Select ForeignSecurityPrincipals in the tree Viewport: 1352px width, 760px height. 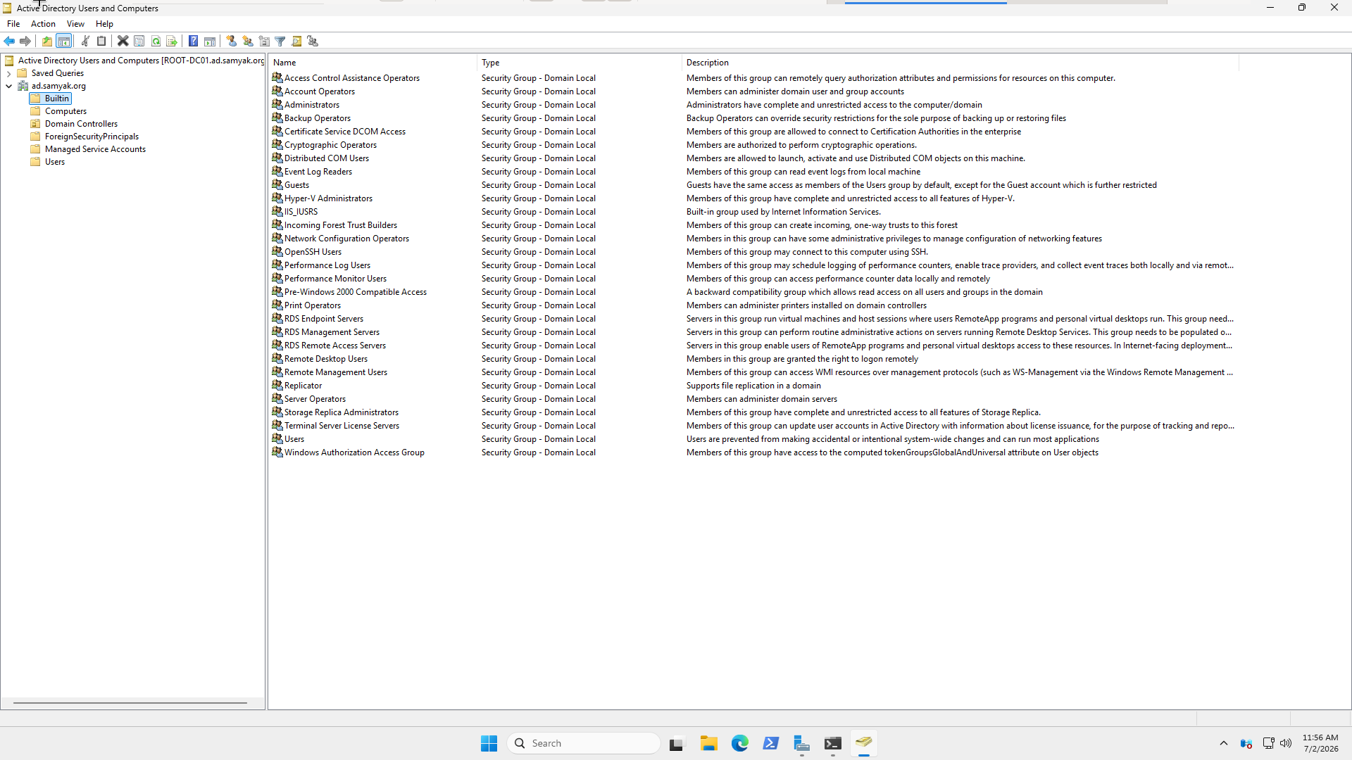(x=92, y=137)
